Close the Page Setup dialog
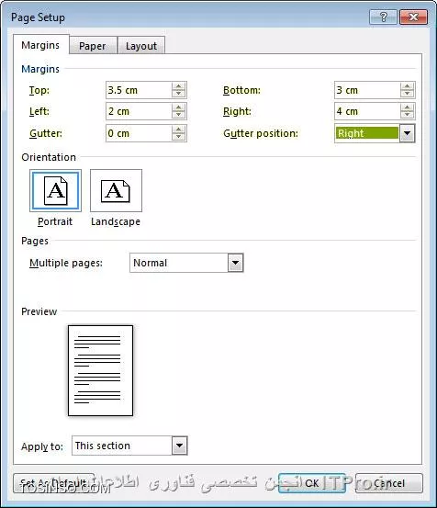 (x=413, y=17)
